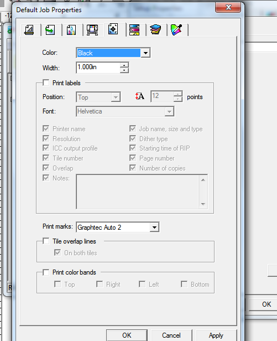Open the stacked layers tab icon

click(x=155, y=30)
